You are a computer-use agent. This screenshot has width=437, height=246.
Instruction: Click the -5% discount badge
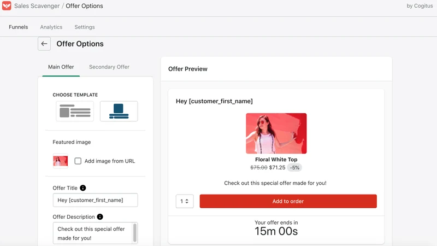294,168
